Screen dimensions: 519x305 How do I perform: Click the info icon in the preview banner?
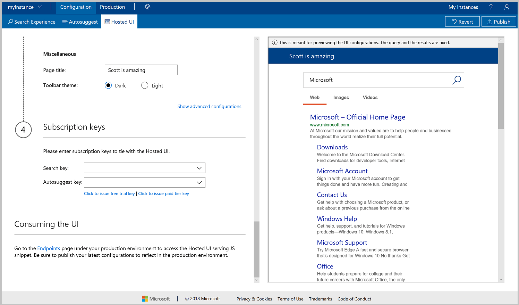click(274, 42)
